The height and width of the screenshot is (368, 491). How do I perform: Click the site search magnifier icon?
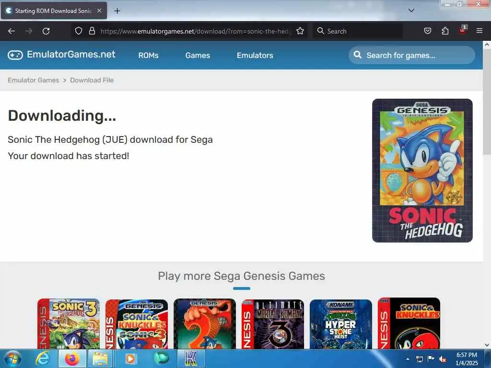point(357,55)
